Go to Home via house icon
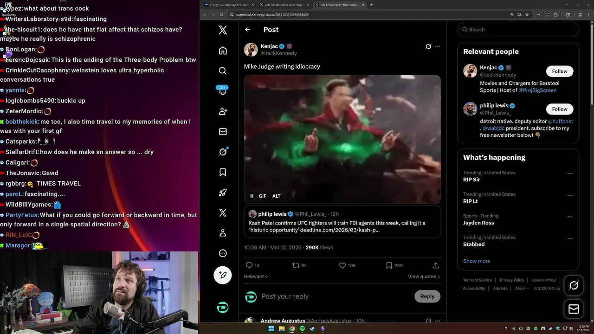The width and height of the screenshot is (594, 334). [223, 51]
